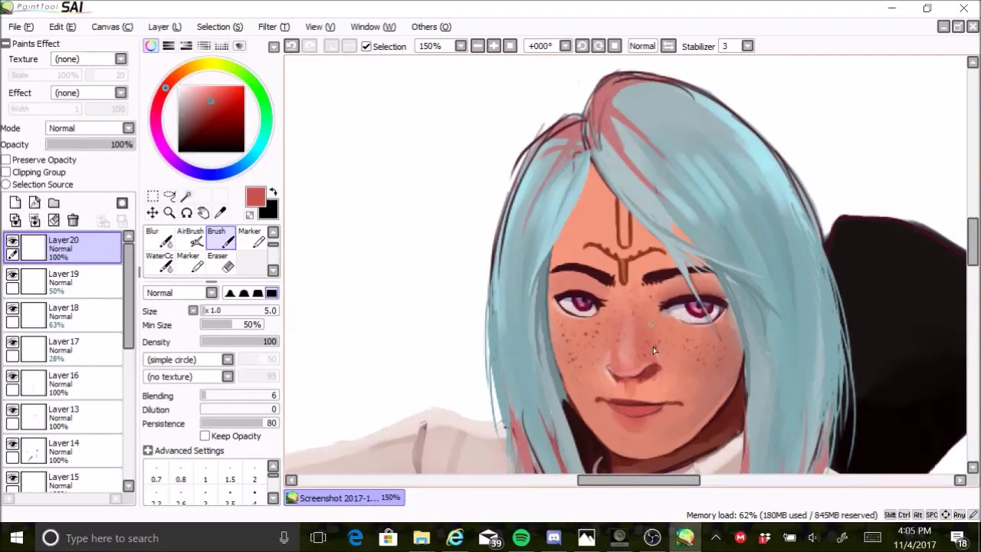The width and height of the screenshot is (981, 552).
Task: Uncheck the Selection display checkbox
Action: click(x=366, y=46)
